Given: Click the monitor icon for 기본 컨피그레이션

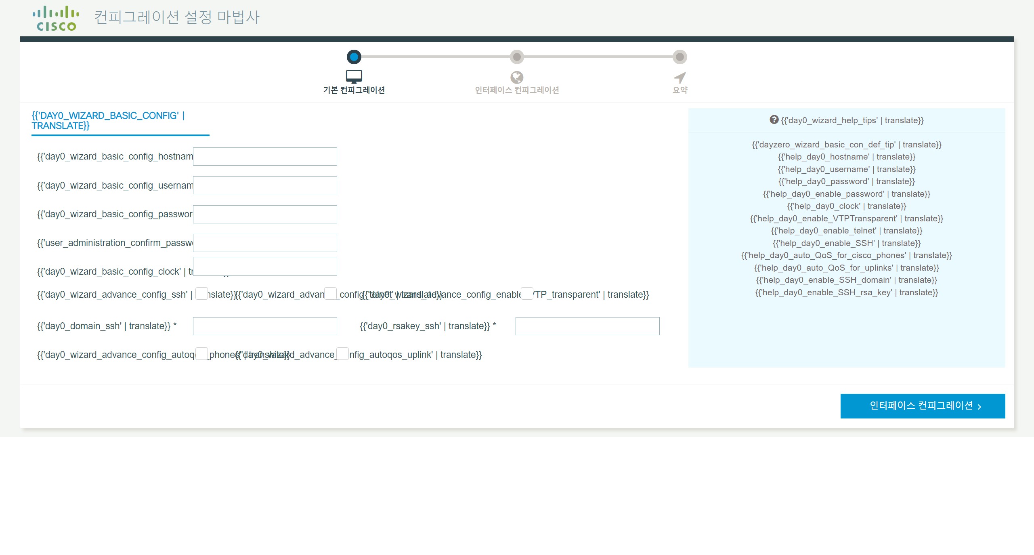Looking at the screenshot, I should (354, 77).
